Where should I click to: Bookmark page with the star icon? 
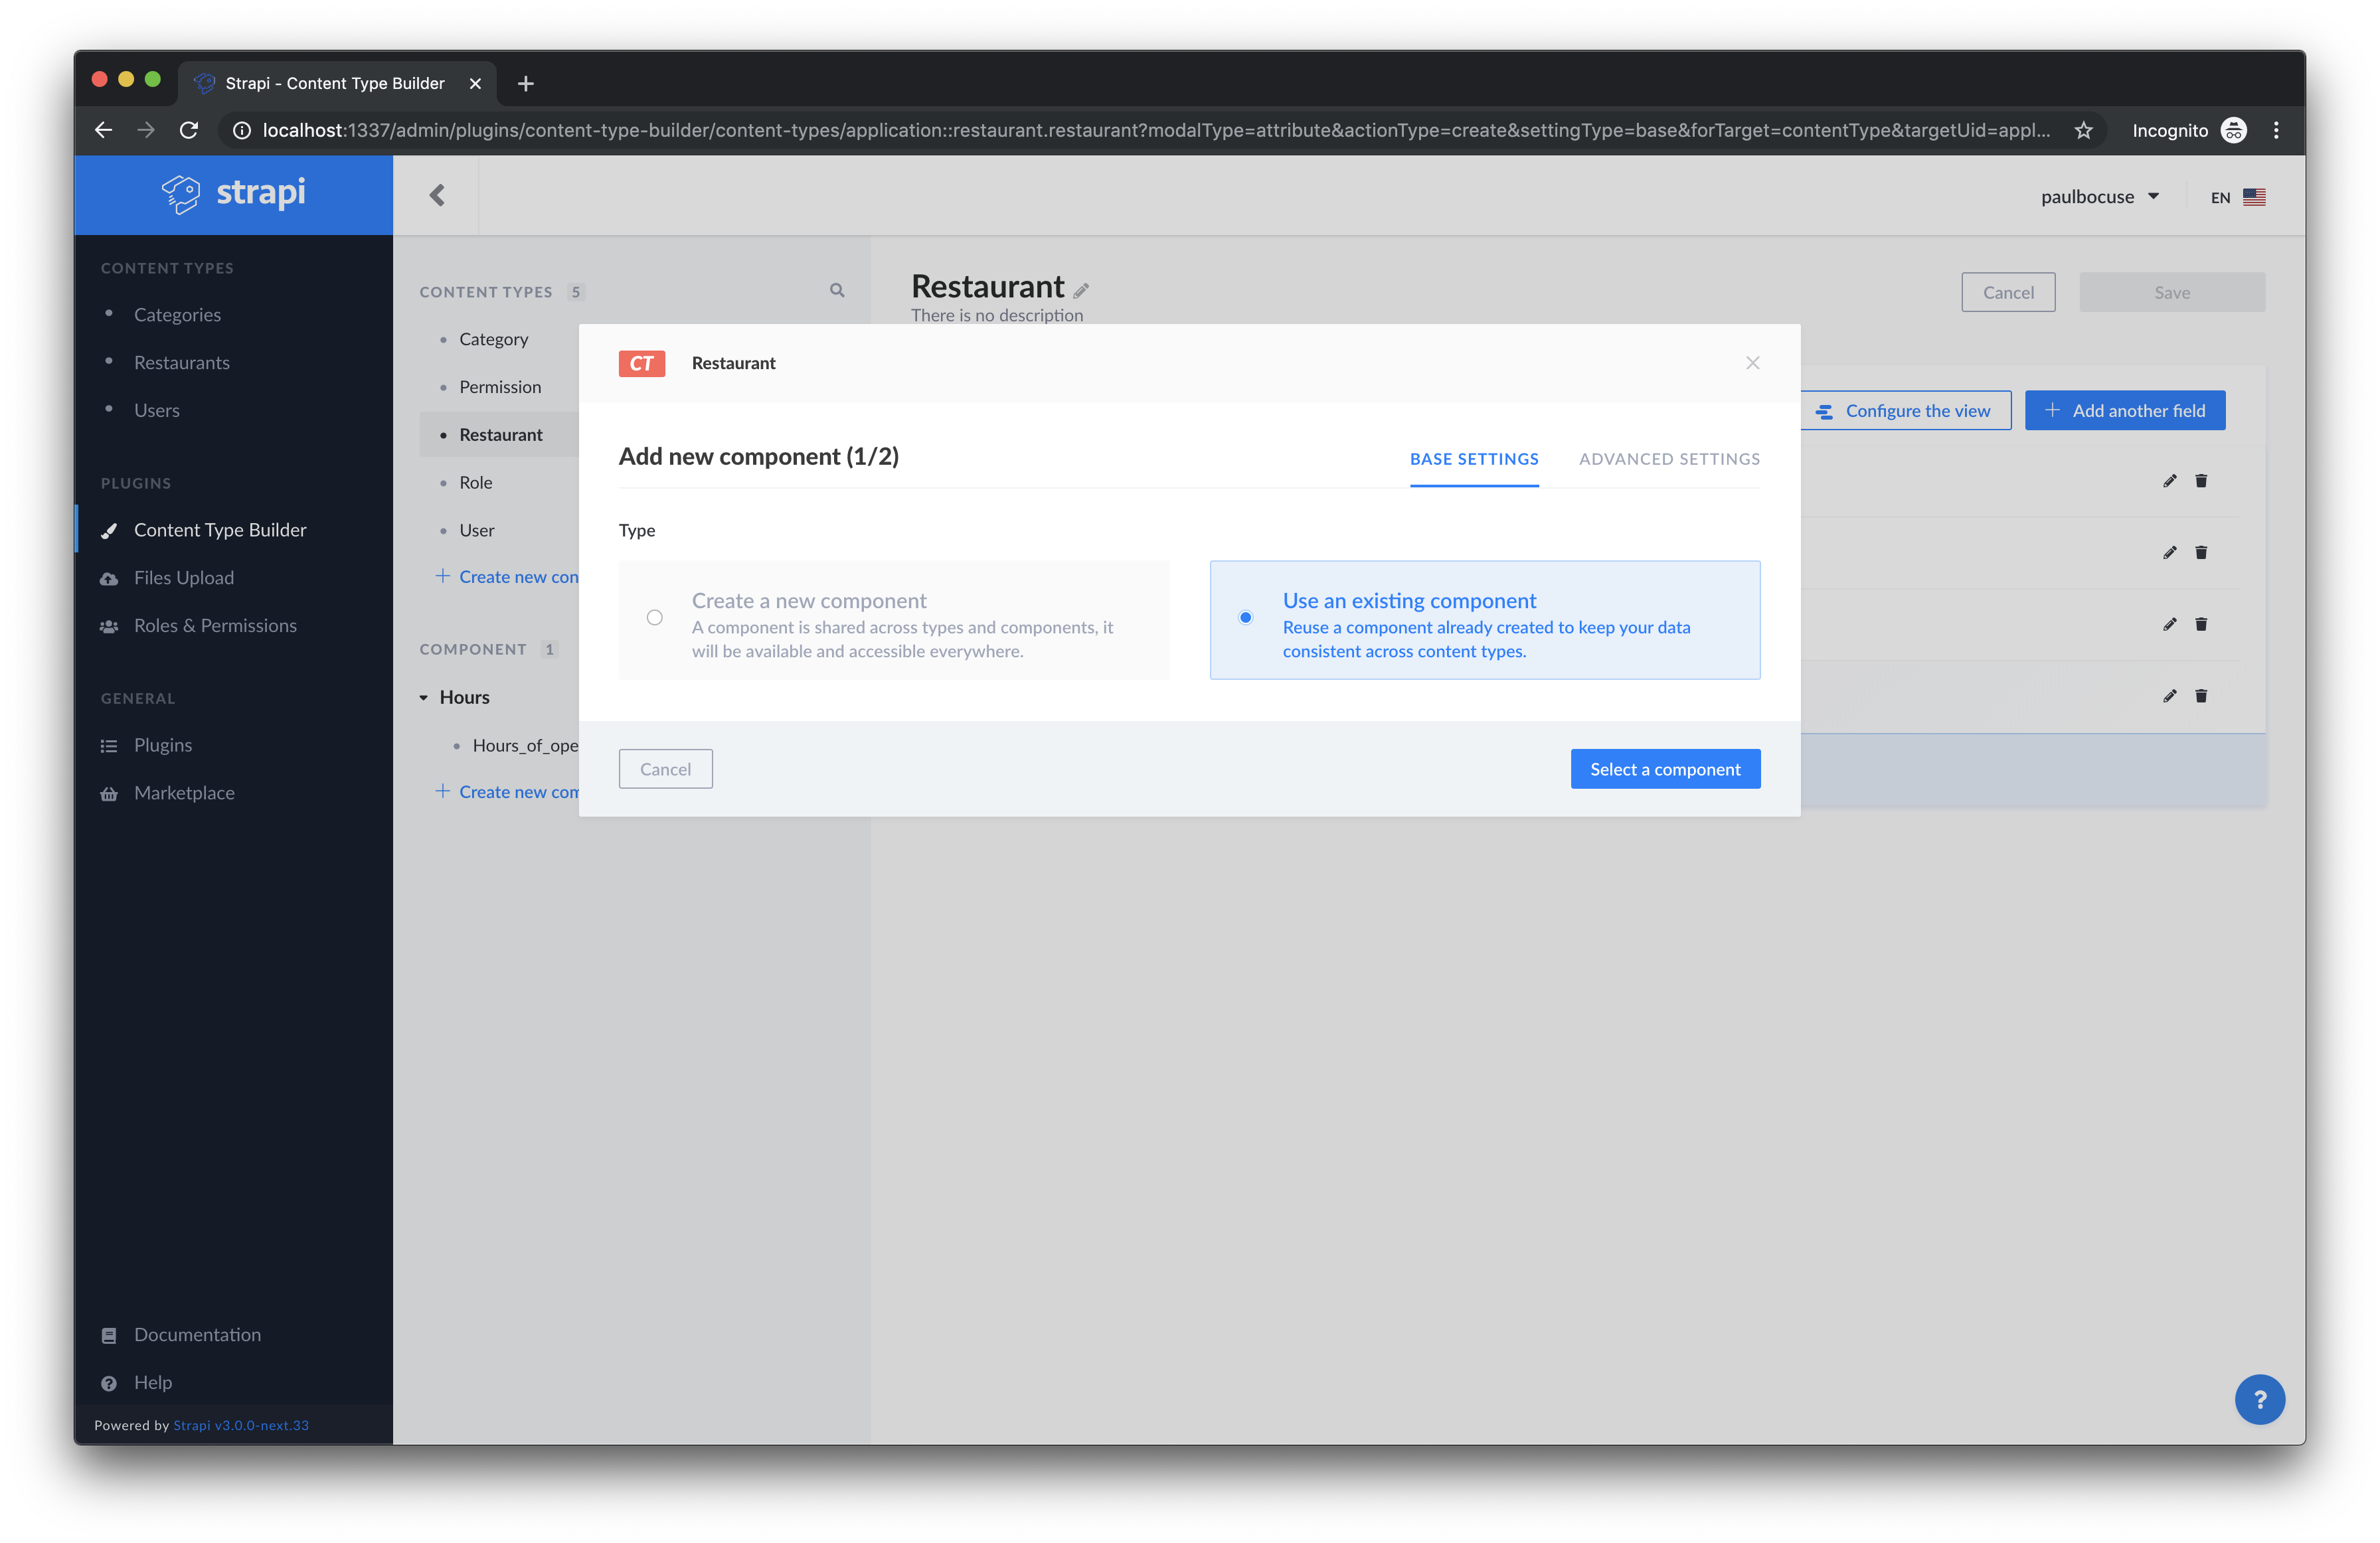tap(2083, 131)
